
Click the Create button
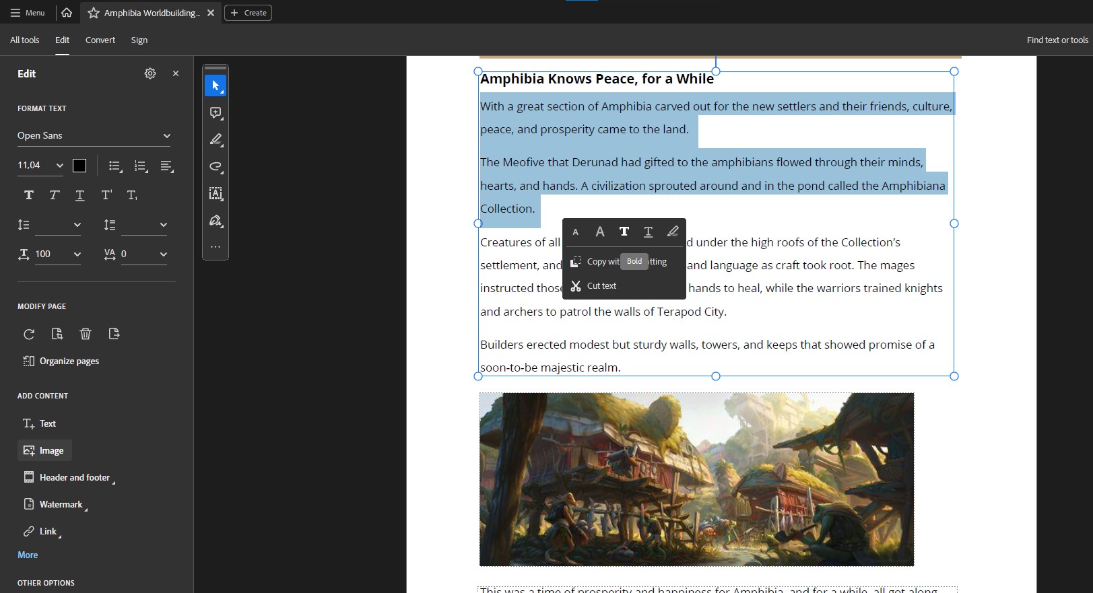248,13
